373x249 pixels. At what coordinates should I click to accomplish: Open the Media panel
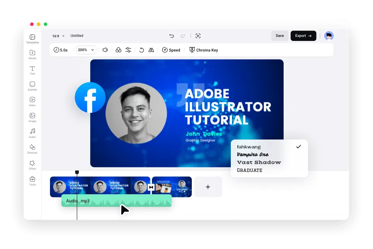pyautogui.click(x=33, y=54)
